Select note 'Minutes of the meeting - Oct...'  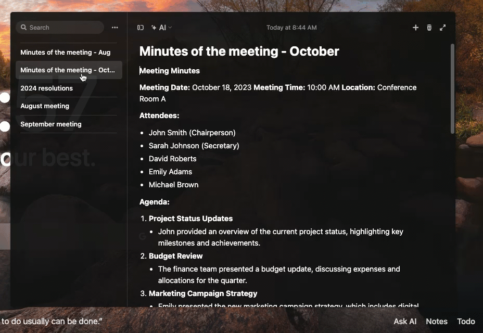[69, 70]
